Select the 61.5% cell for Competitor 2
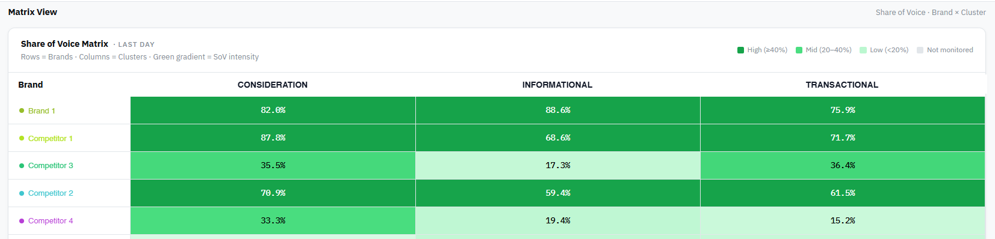995x239 pixels. 843,193
